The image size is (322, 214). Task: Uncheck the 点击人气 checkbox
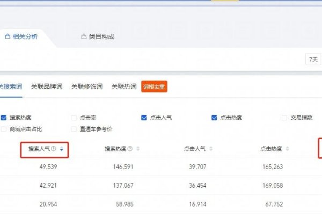pos(144,118)
